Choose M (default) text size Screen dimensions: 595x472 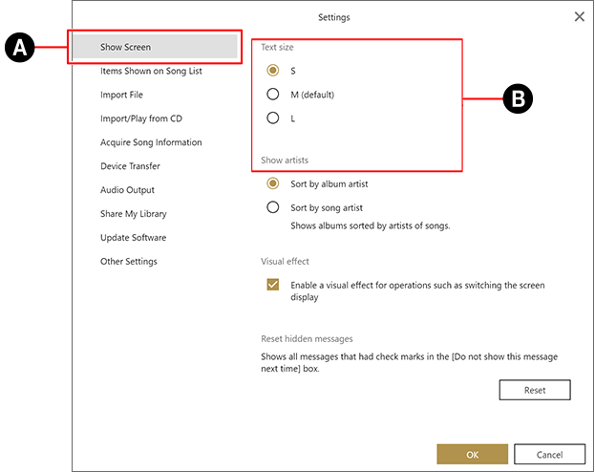pyautogui.click(x=273, y=95)
